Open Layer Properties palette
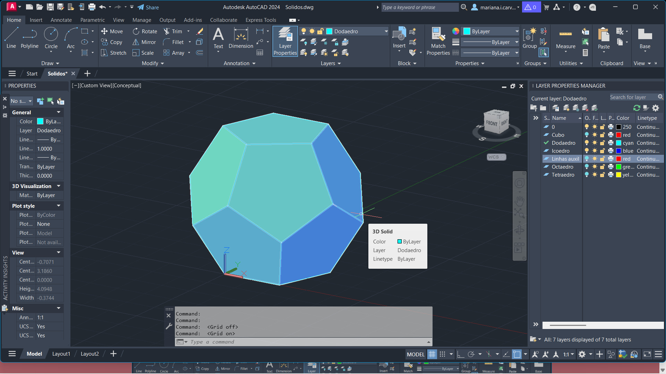Screen dimensions: 666x374 click(285, 41)
